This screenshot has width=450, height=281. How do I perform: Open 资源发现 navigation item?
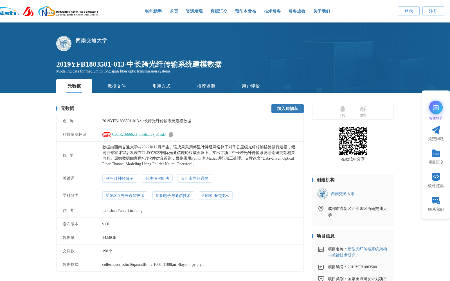pos(194,11)
